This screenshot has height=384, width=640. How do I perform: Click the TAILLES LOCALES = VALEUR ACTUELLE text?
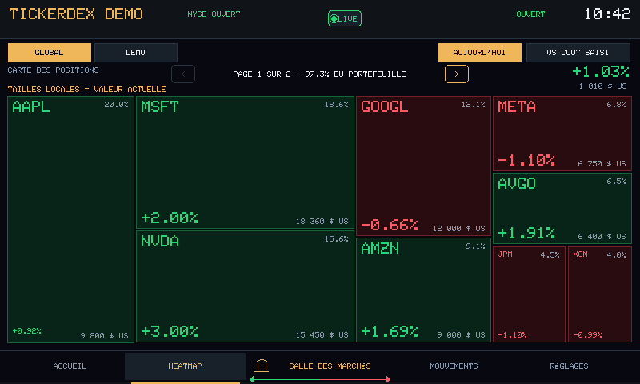tap(86, 89)
